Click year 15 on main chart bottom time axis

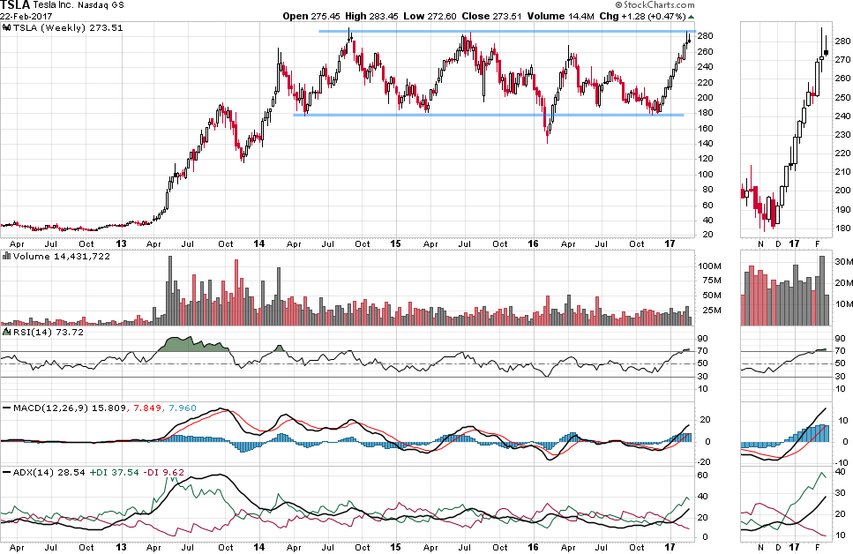click(395, 547)
